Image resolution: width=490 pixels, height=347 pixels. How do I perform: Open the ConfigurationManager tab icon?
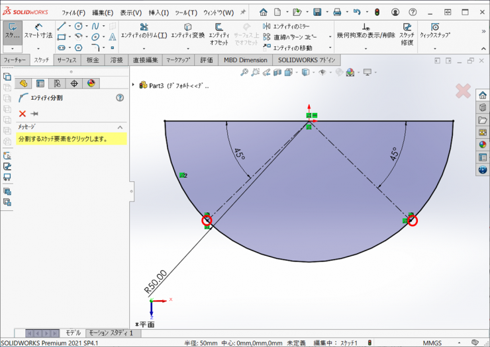point(57,83)
